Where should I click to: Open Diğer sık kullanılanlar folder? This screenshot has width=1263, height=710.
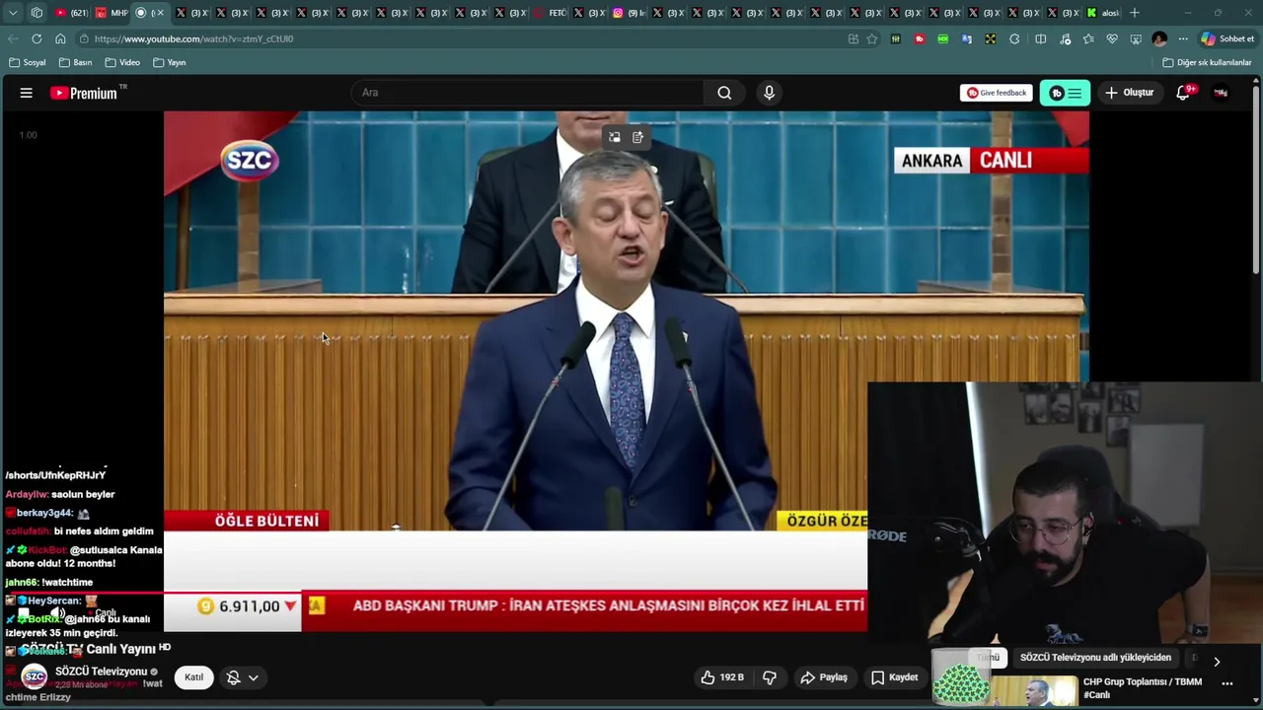coord(1207,62)
